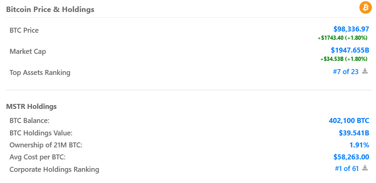Open the #7 of 23 ranking link
Viewport: 376px width, 183px height.
coord(346,72)
